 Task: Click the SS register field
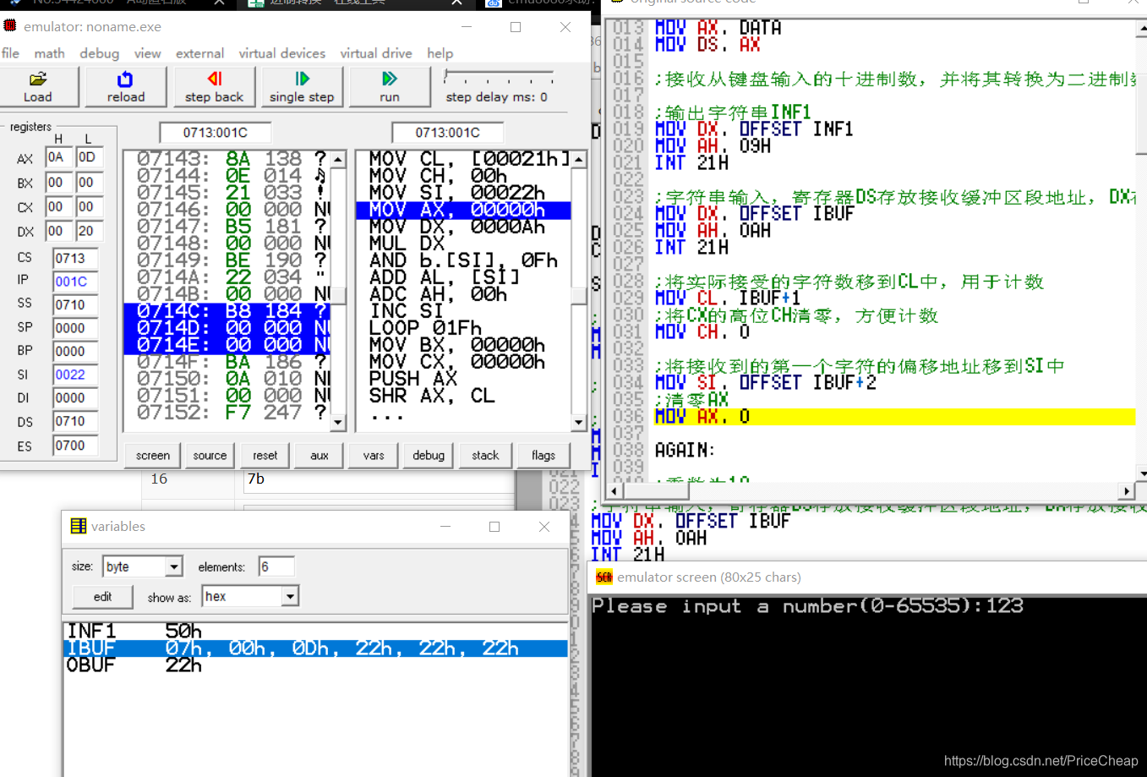74,304
